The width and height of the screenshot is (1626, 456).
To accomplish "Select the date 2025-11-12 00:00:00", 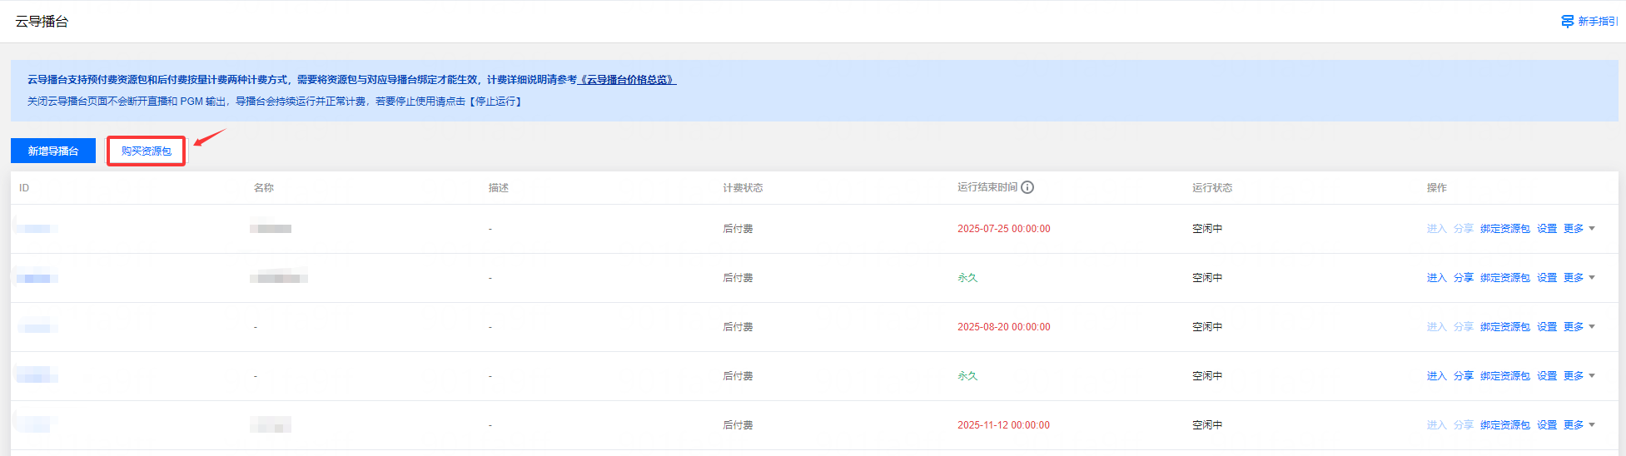I will (1004, 425).
